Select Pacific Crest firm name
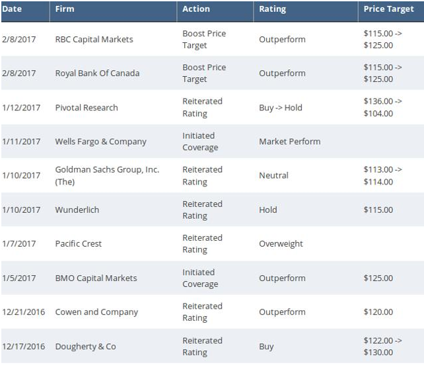The height and width of the screenshot is (365, 424). point(78,243)
